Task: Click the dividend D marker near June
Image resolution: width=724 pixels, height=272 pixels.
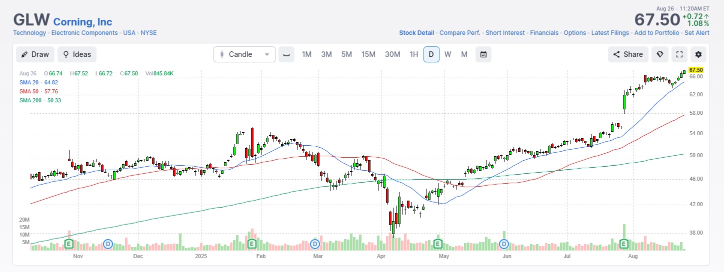Action: pyautogui.click(x=504, y=244)
